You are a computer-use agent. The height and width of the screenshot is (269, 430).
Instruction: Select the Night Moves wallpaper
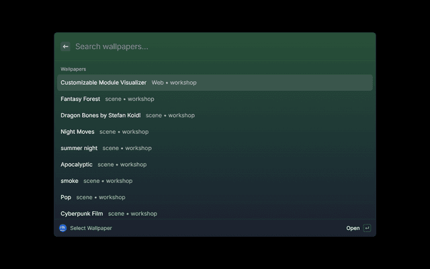tap(215, 132)
